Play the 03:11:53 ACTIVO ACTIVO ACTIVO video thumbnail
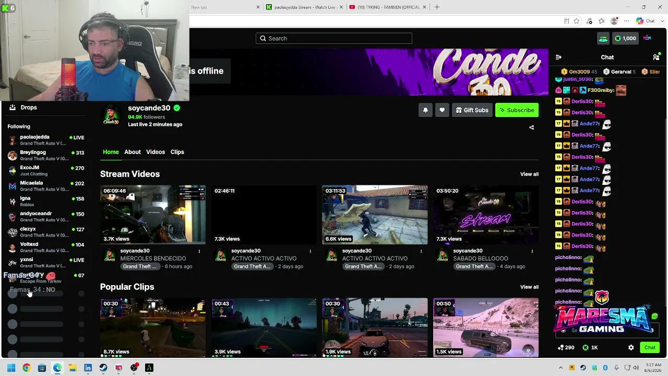668x376 pixels. click(x=375, y=215)
